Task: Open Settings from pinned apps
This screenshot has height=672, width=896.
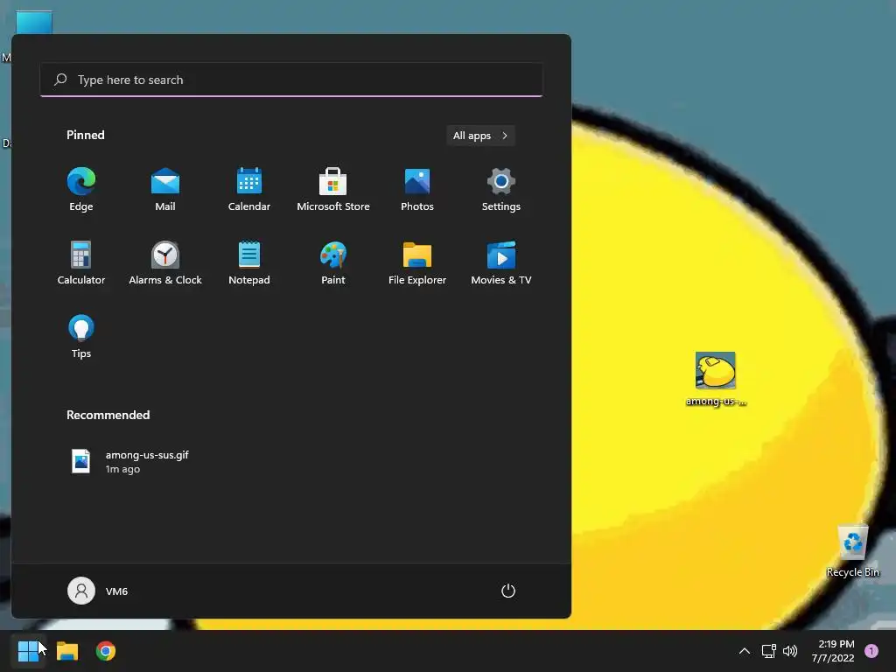Action: (x=501, y=190)
